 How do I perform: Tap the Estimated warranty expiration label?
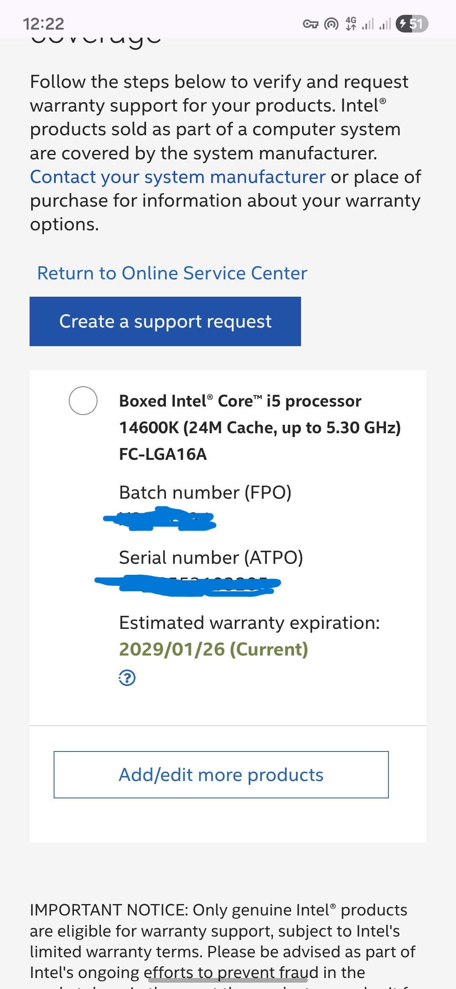[x=249, y=623]
